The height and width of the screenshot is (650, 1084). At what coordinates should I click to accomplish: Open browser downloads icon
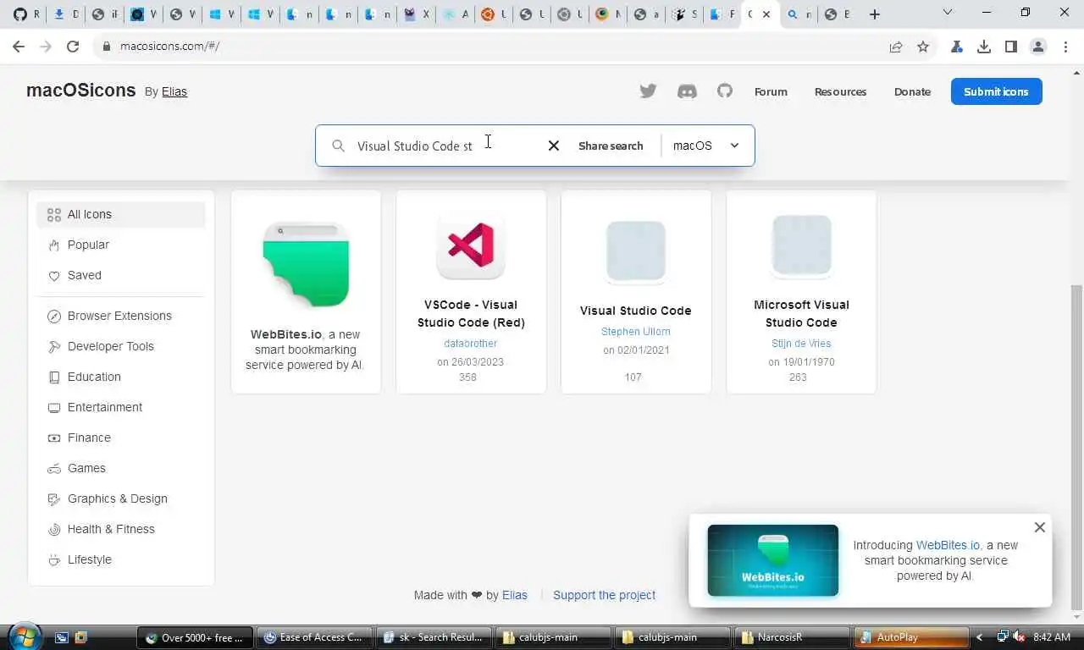(x=984, y=47)
